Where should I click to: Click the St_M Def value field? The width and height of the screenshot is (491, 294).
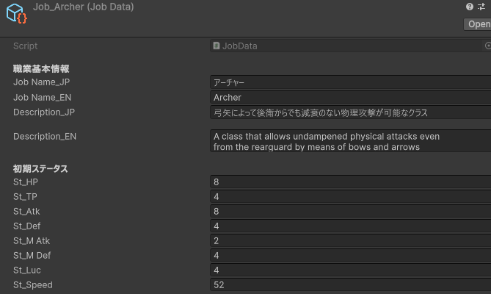point(350,255)
